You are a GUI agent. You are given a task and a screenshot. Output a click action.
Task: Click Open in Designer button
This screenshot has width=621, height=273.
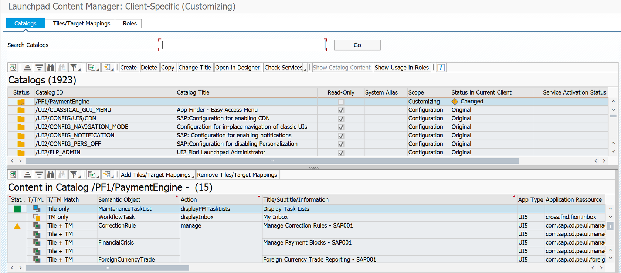[x=237, y=68]
